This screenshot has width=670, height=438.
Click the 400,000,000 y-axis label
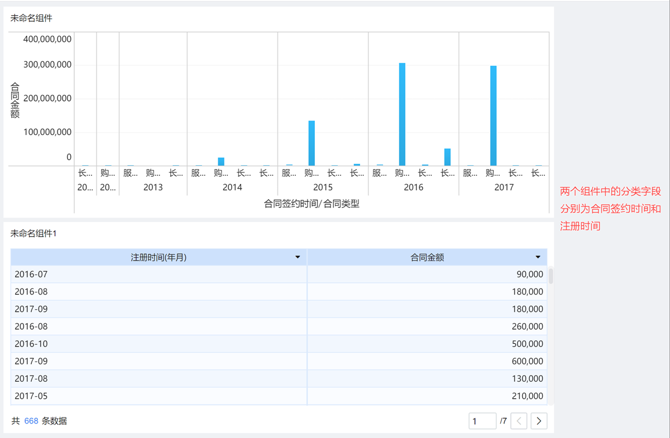(x=47, y=39)
